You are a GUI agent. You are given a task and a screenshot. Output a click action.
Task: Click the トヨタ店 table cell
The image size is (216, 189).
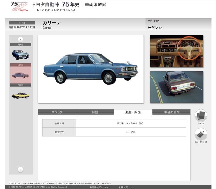click(131, 132)
